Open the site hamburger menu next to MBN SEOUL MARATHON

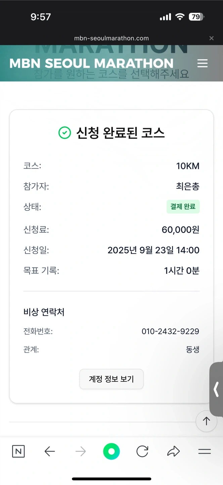(203, 63)
